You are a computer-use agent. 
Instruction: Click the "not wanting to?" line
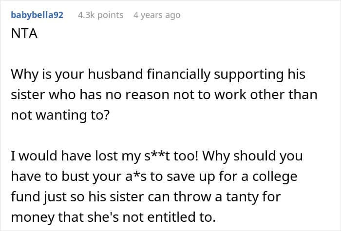(x=60, y=115)
